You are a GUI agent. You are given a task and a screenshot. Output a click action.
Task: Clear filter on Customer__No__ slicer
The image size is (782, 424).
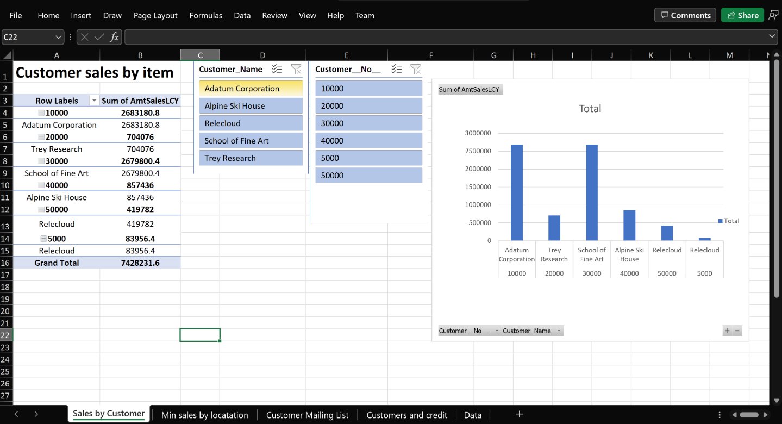(415, 69)
